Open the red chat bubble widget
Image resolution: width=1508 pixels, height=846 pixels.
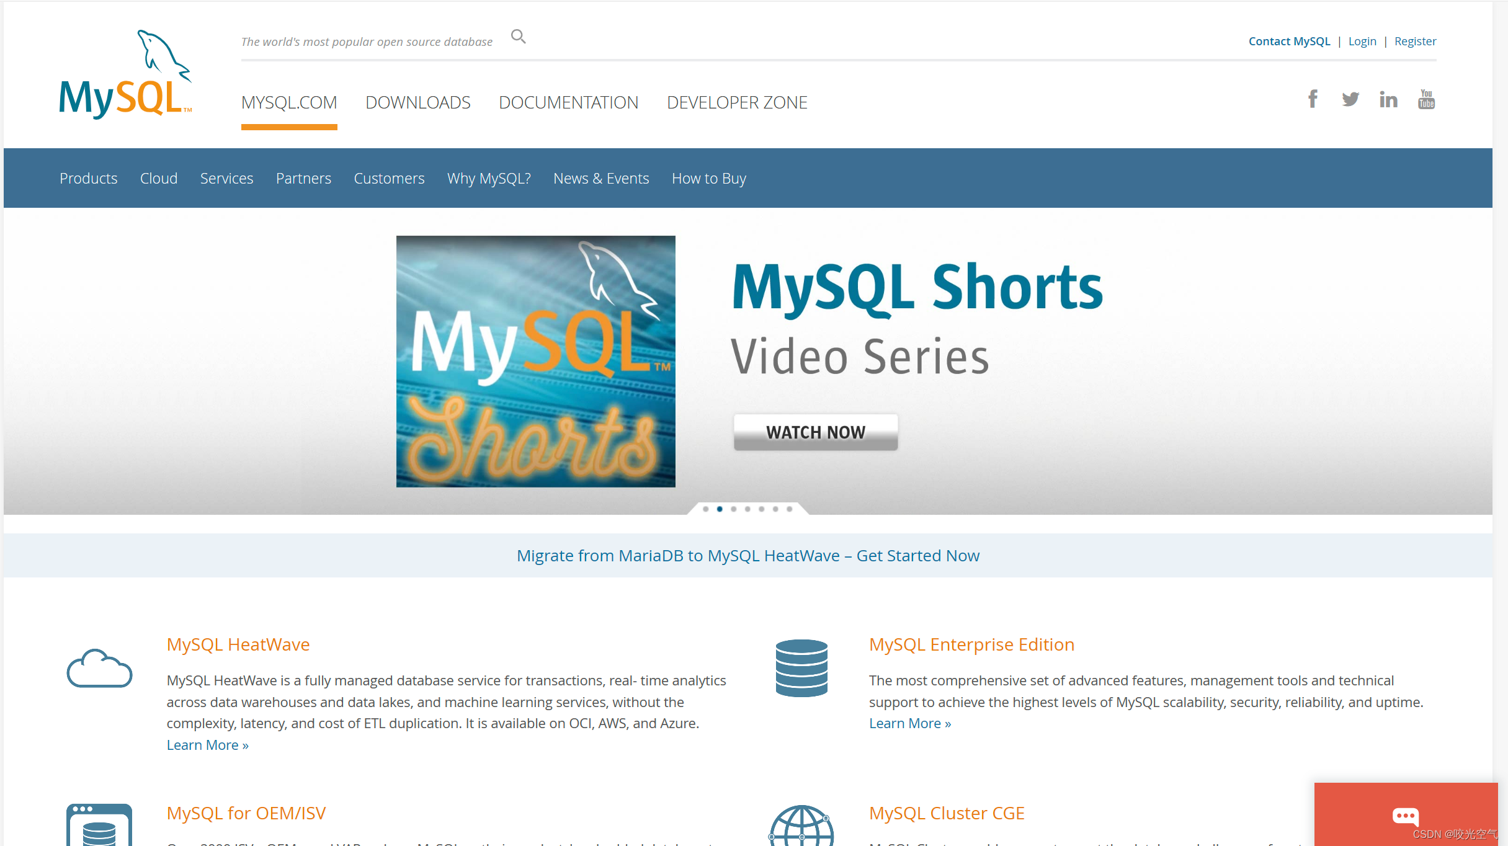1406,814
